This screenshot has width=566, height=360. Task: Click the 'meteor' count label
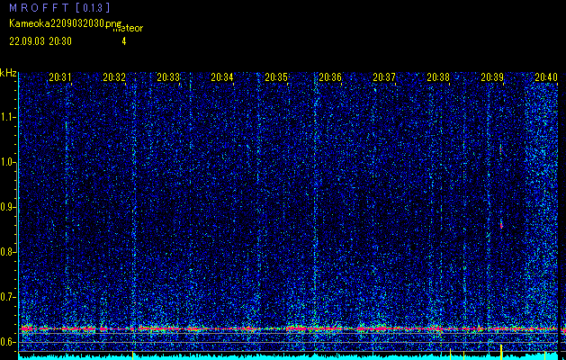[128, 29]
